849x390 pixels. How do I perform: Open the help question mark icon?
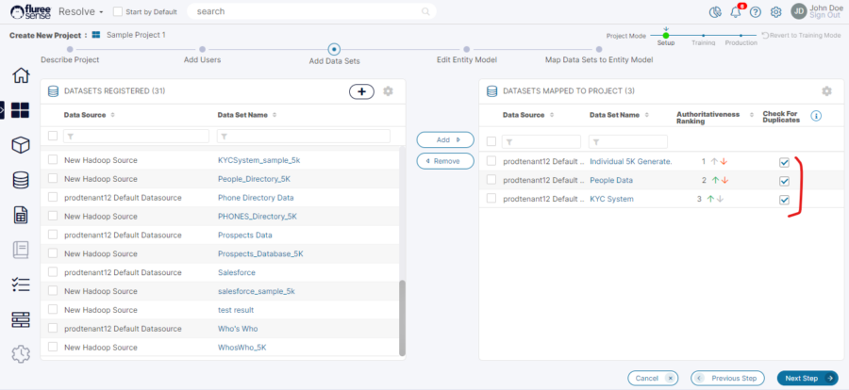click(x=756, y=12)
